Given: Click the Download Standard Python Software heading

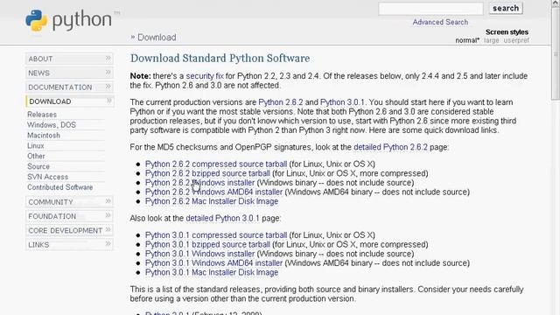Looking at the screenshot, I should point(220,59).
